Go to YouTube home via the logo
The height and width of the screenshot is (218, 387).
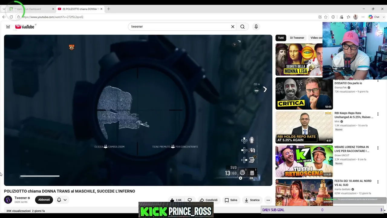(x=25, y=27)
